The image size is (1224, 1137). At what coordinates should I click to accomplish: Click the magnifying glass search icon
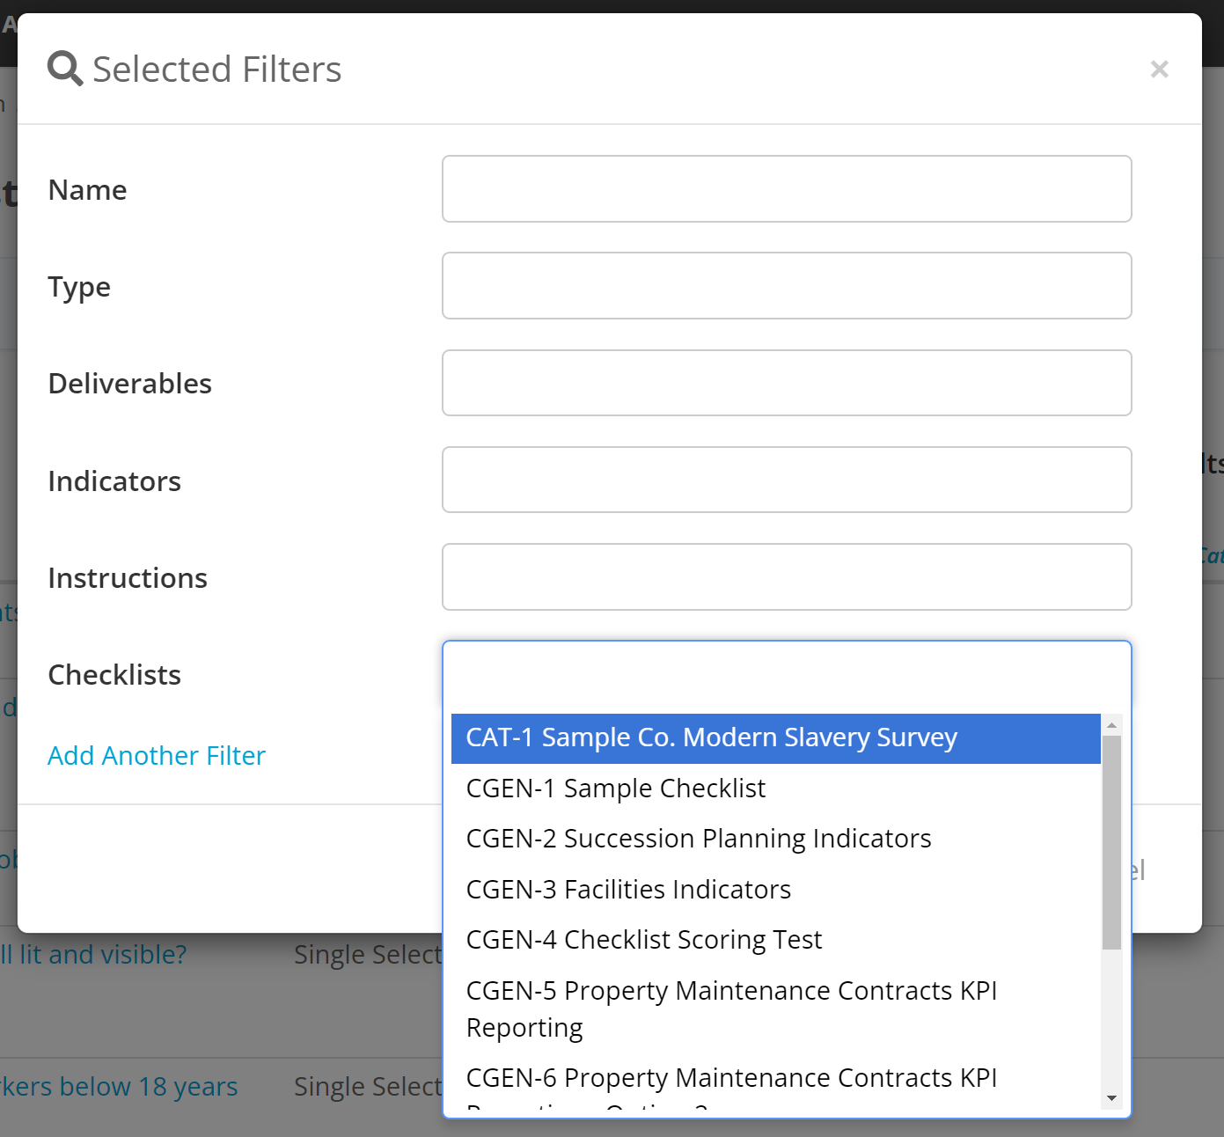(64, 68)
